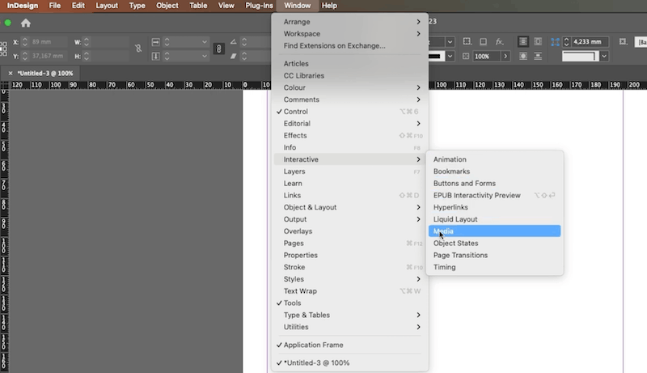Expand the Colour submenu
647x373 pixels.
(350, 87)
